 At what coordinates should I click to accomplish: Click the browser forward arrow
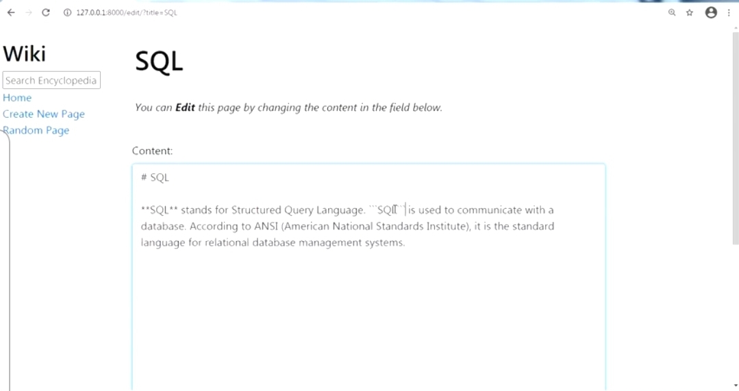[29, 12]
